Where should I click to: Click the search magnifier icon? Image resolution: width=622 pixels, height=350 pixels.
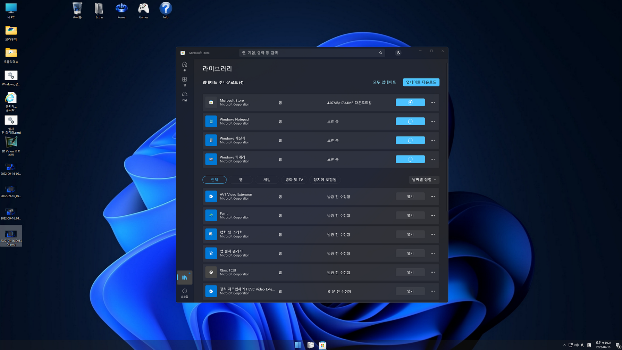(380, 53)
